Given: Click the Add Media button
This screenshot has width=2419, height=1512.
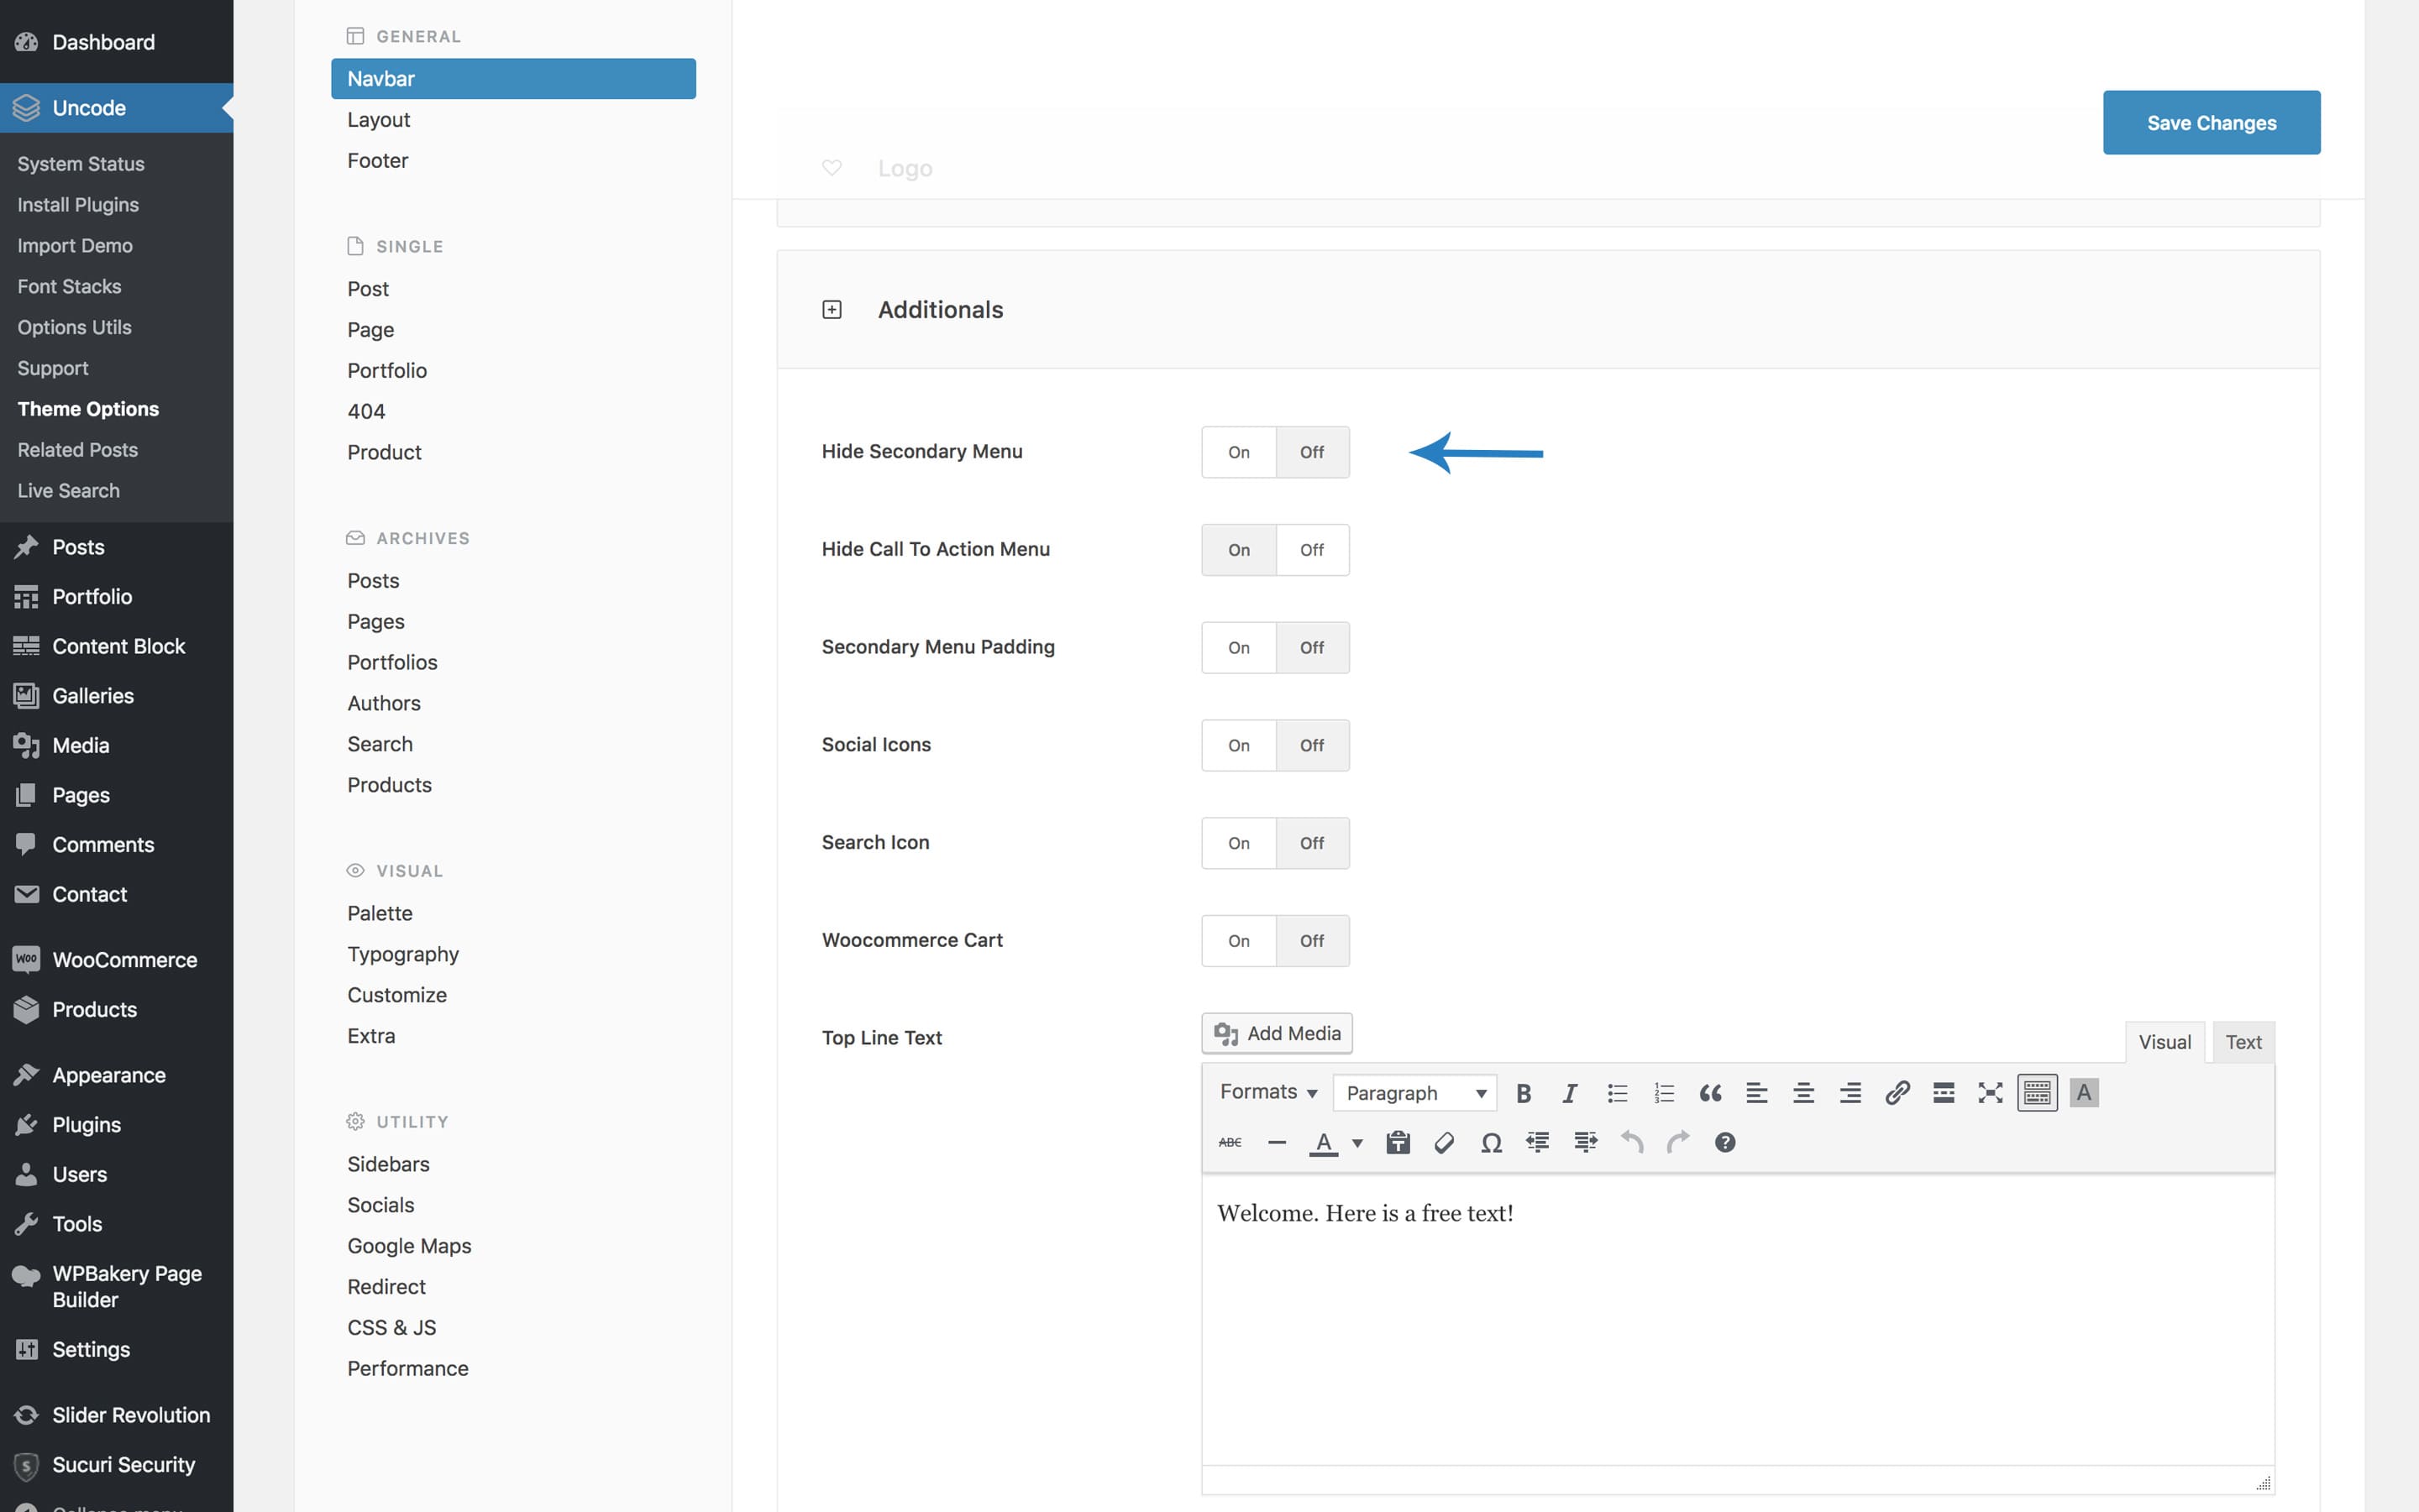Looking at the screenshot, I should pyautogui.click(x=1277, y=1033).
